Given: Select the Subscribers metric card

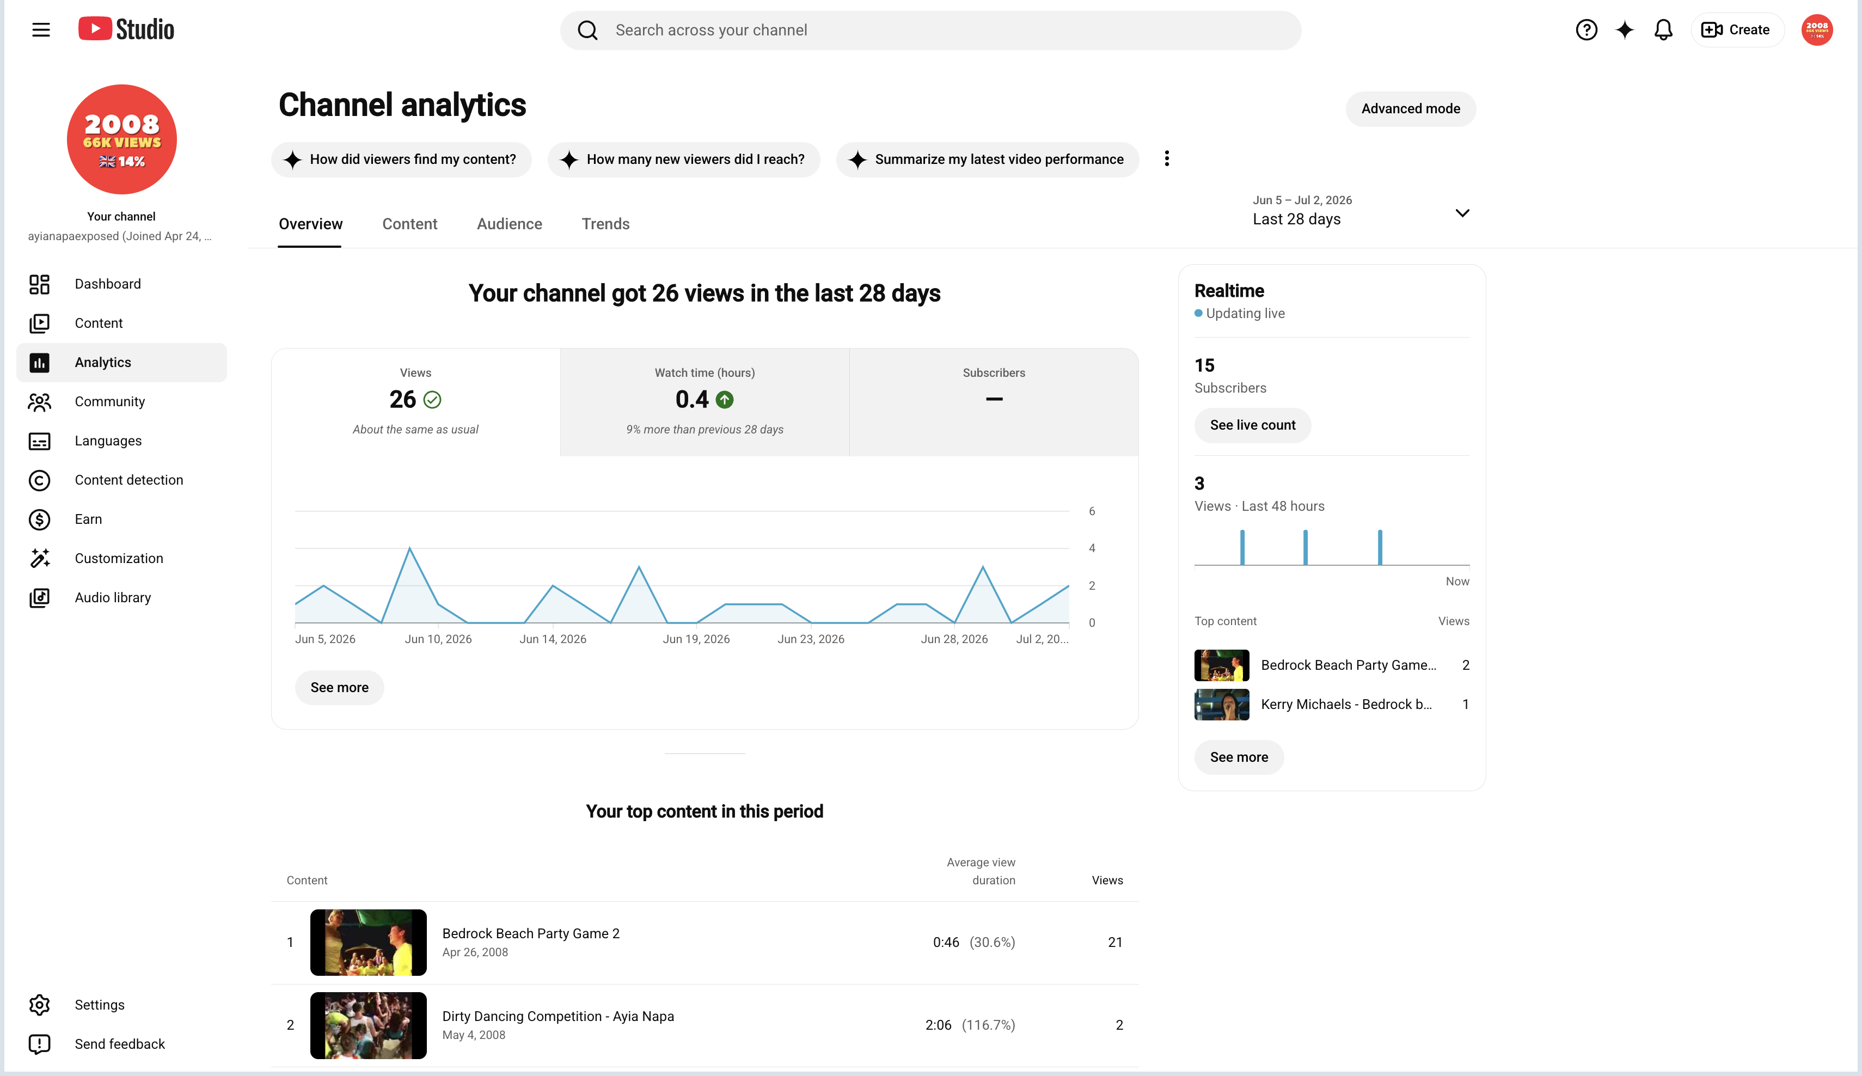Looking at the screenshot, I should point(994,402).
